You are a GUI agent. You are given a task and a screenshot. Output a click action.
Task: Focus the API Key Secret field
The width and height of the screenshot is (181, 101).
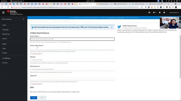(x=72, y=69)
